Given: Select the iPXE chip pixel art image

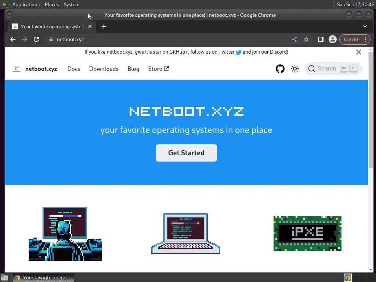Looking at the screenshot, I should pos(307,233).
